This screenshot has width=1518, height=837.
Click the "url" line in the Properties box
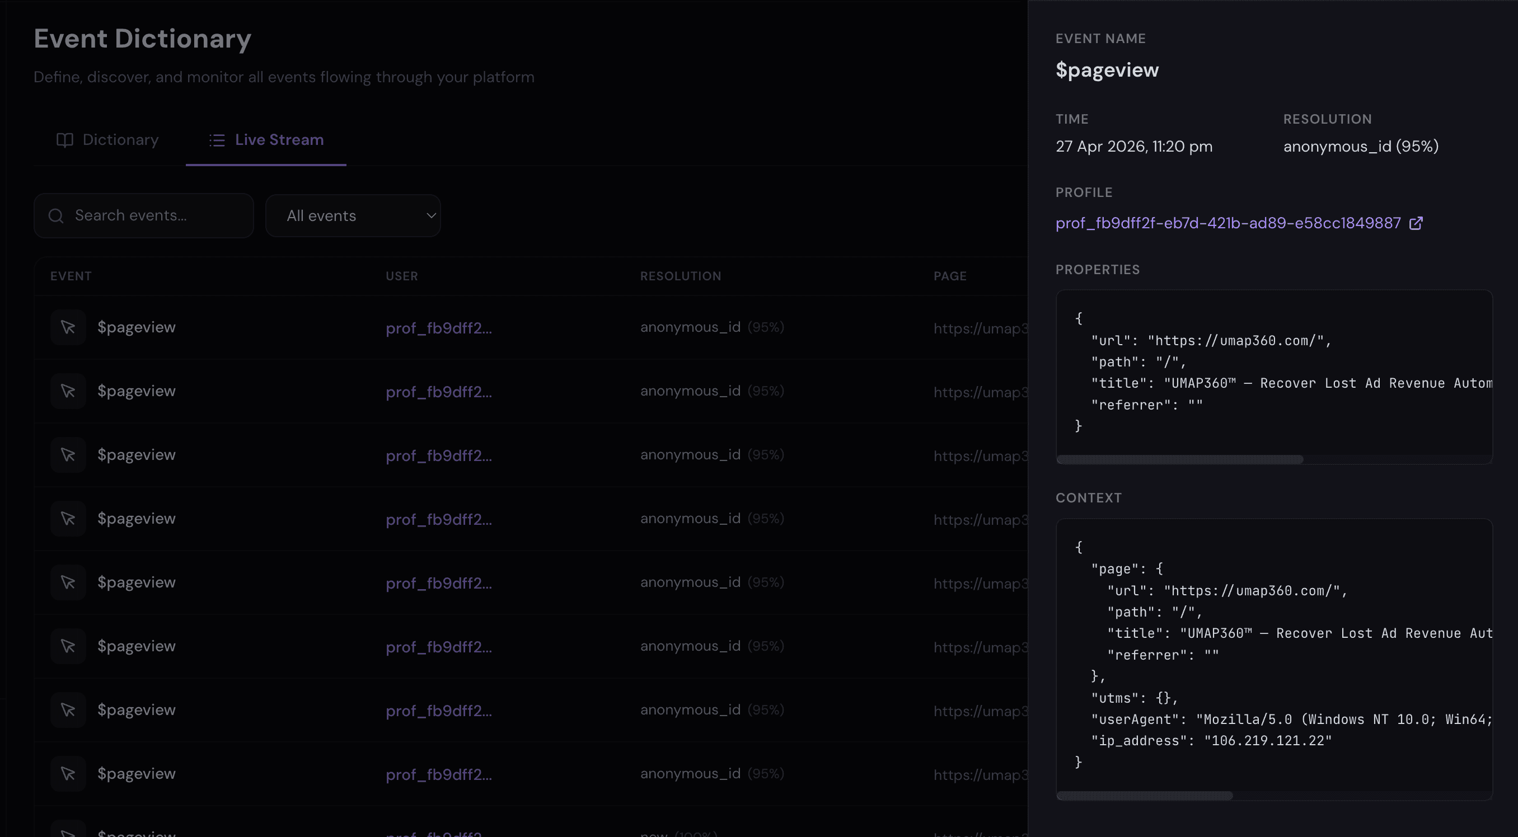click(1211, 341)
